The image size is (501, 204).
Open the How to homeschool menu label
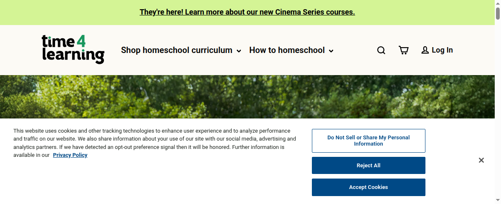287,50
